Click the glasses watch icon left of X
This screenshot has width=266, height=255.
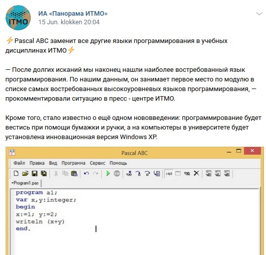[187, 174]
